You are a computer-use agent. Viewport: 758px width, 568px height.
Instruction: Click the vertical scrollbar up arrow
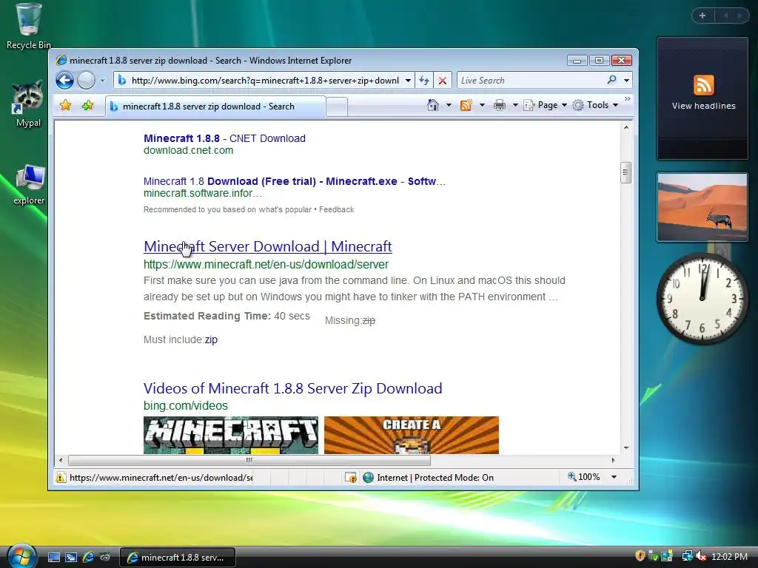point(626,127)
